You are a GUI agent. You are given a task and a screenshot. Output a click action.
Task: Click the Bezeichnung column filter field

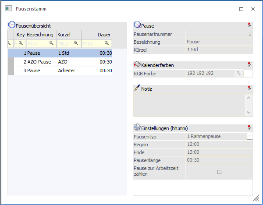[40, 43]
